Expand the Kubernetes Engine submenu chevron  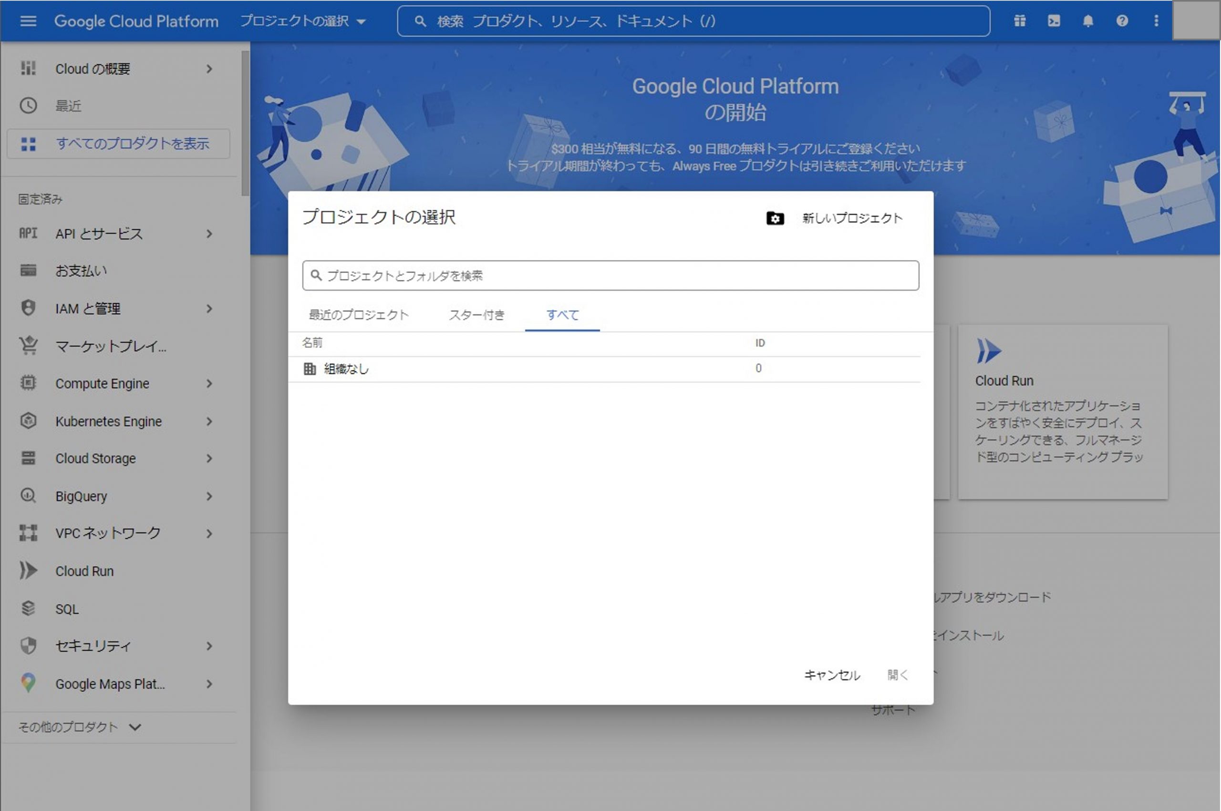[x=209, y=421]
